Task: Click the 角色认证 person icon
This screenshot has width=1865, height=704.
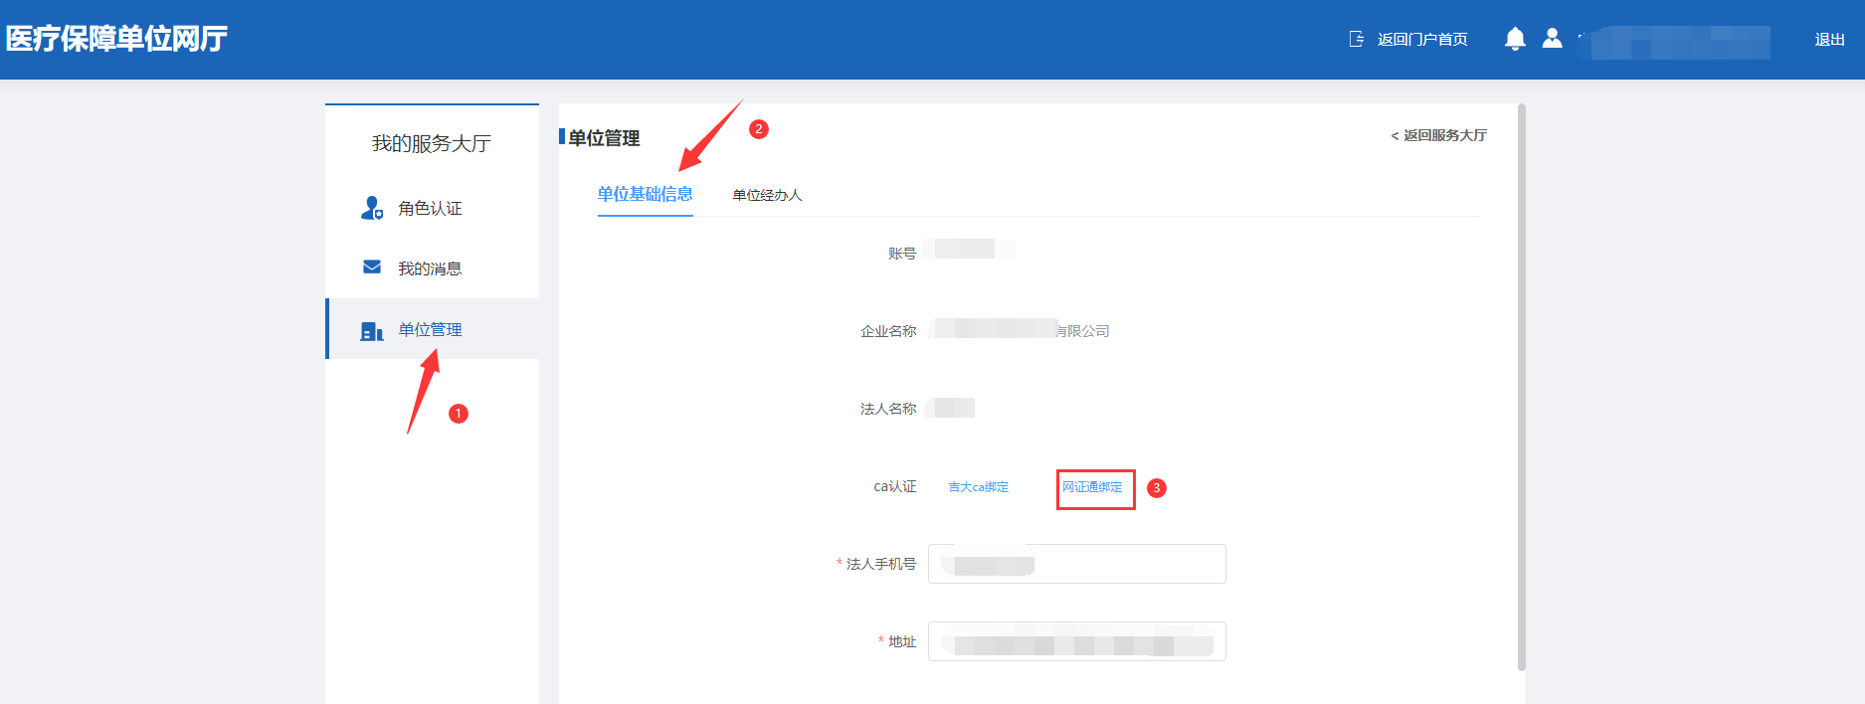Action: pos(372,208)
